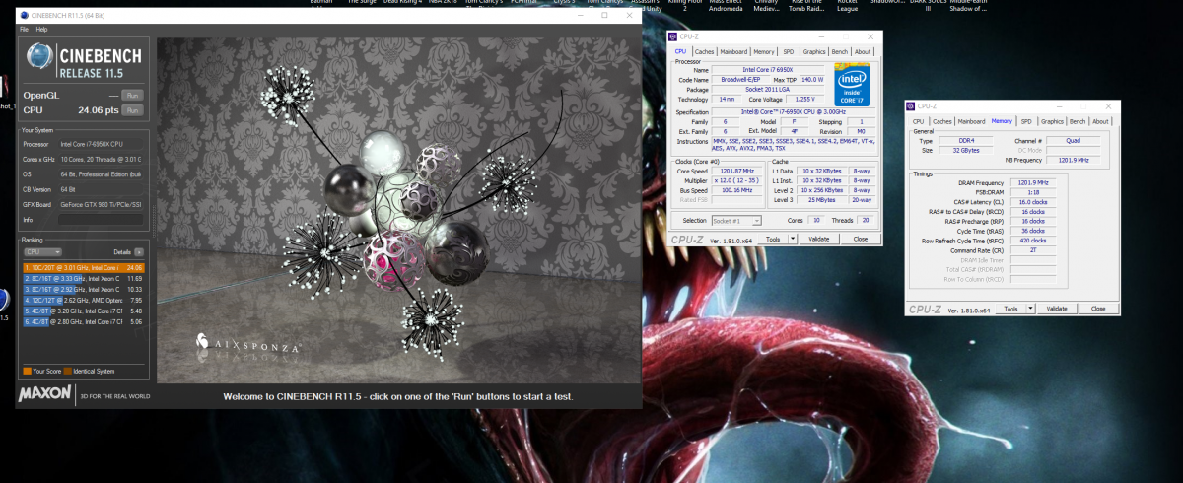The image size is (1183, 483).
Task: Click Tools button in CPU-tab CPU-Z window
Action: (774, 239)
